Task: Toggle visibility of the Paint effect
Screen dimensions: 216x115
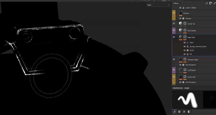Action: point(185,43)
